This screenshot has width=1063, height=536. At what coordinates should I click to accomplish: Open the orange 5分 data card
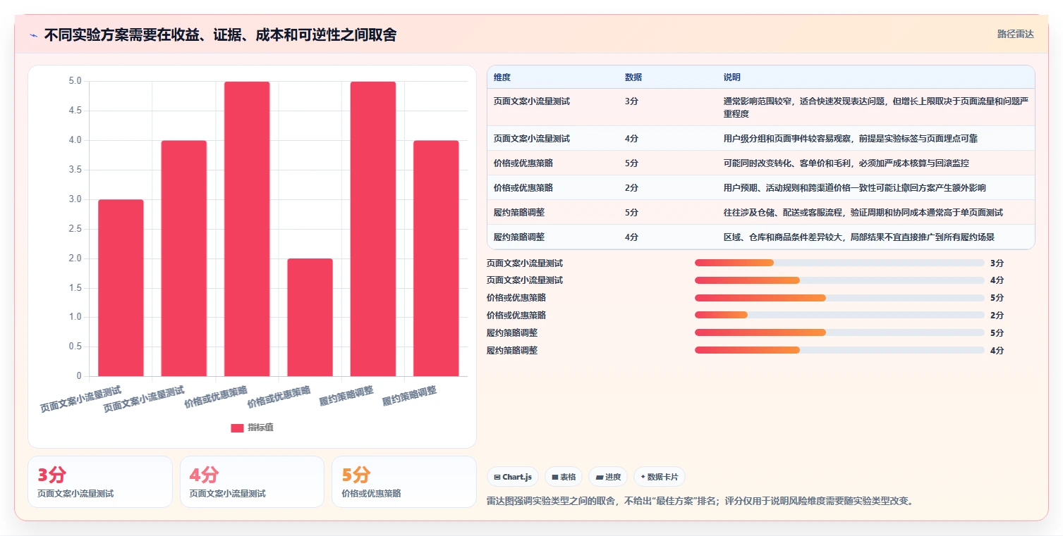pyautogui.click(x=404, y=482)
